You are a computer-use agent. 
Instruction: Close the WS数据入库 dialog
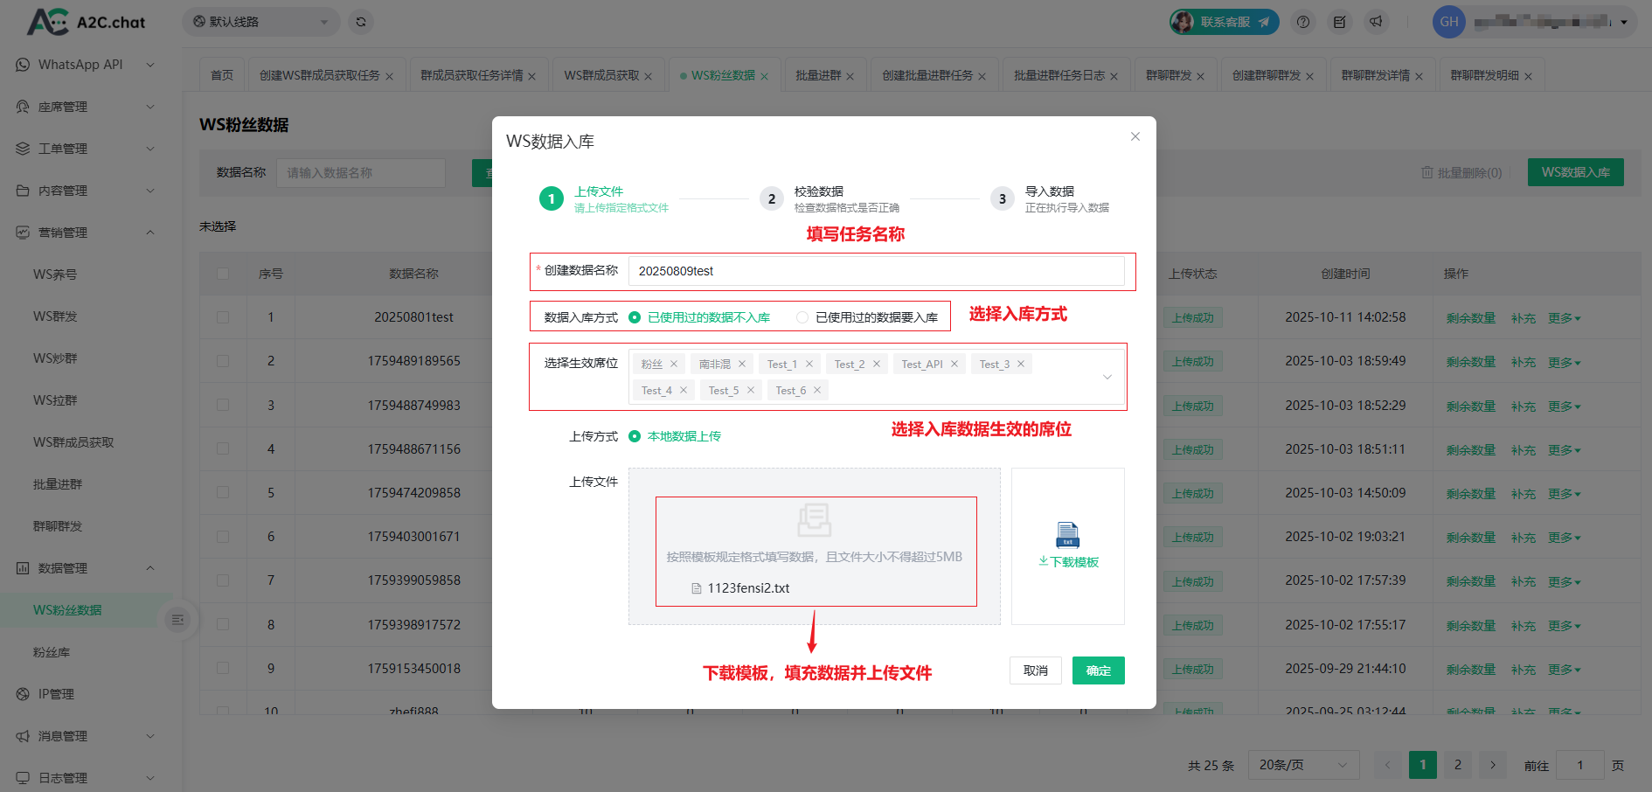click(1135, 136)
